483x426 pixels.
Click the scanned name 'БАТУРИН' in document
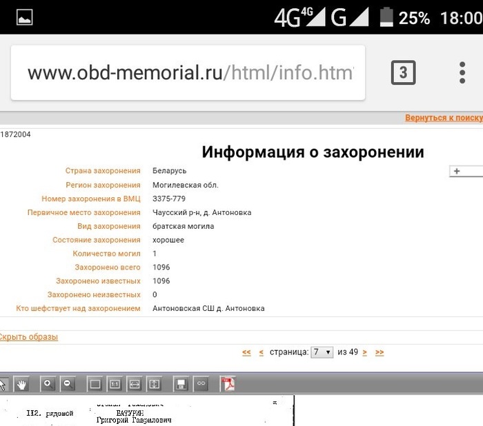point(130,413)
